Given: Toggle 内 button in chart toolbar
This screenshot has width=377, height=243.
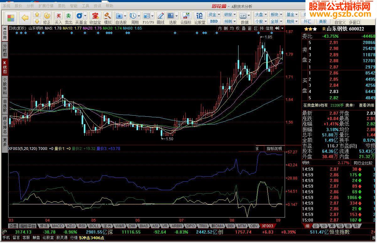Looking at the screenshot, I should tap(220, 28).
